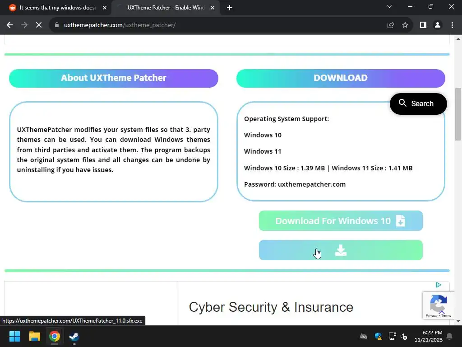Share this page icon
The height and width of the screenshot is (347, 462).
(x=391, y=25)
